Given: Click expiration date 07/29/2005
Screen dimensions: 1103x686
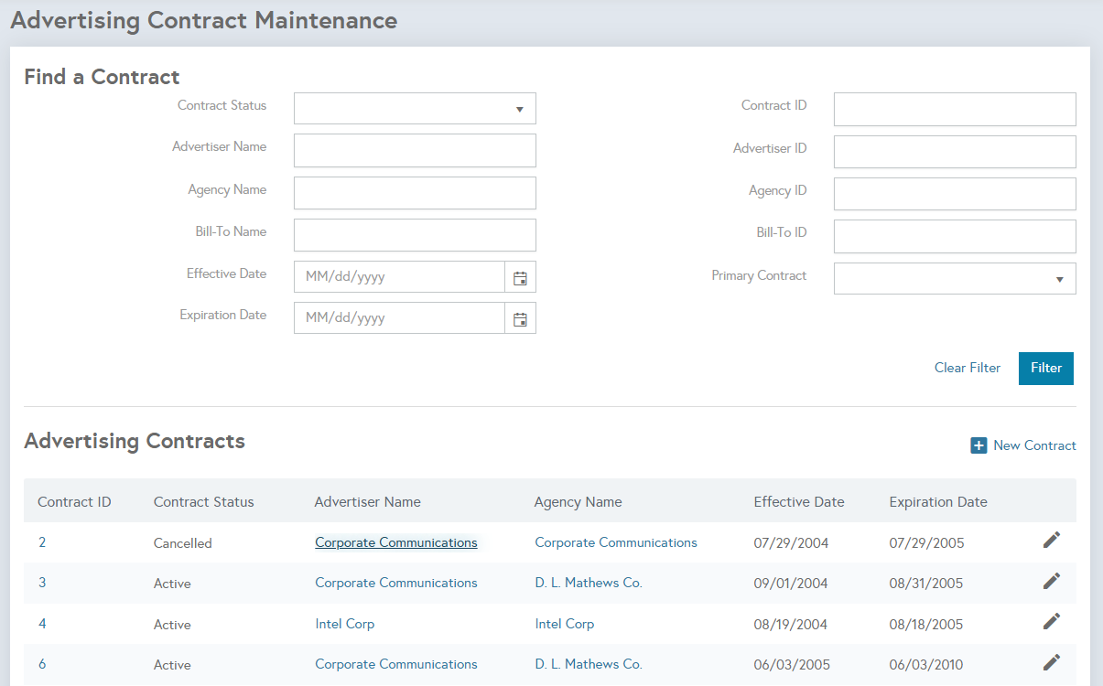Looking at the screenshot, I should (x=926, y=543).
